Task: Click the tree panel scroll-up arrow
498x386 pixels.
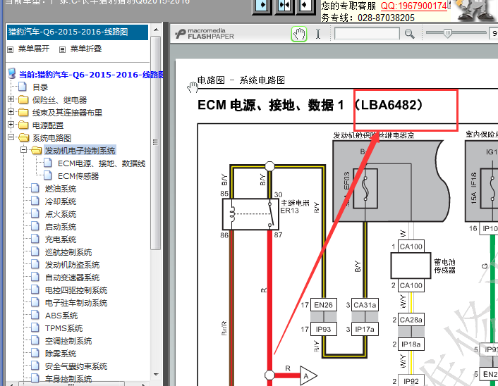Action: [156, 30]
